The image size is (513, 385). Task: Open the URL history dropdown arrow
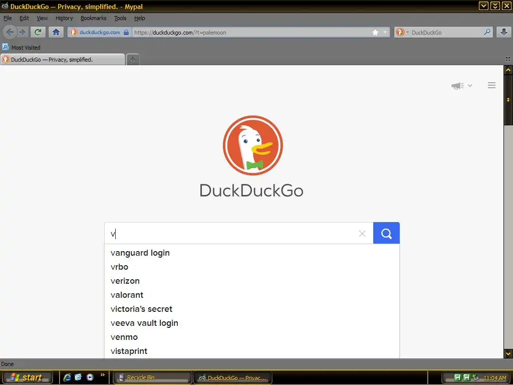(385, 32)
